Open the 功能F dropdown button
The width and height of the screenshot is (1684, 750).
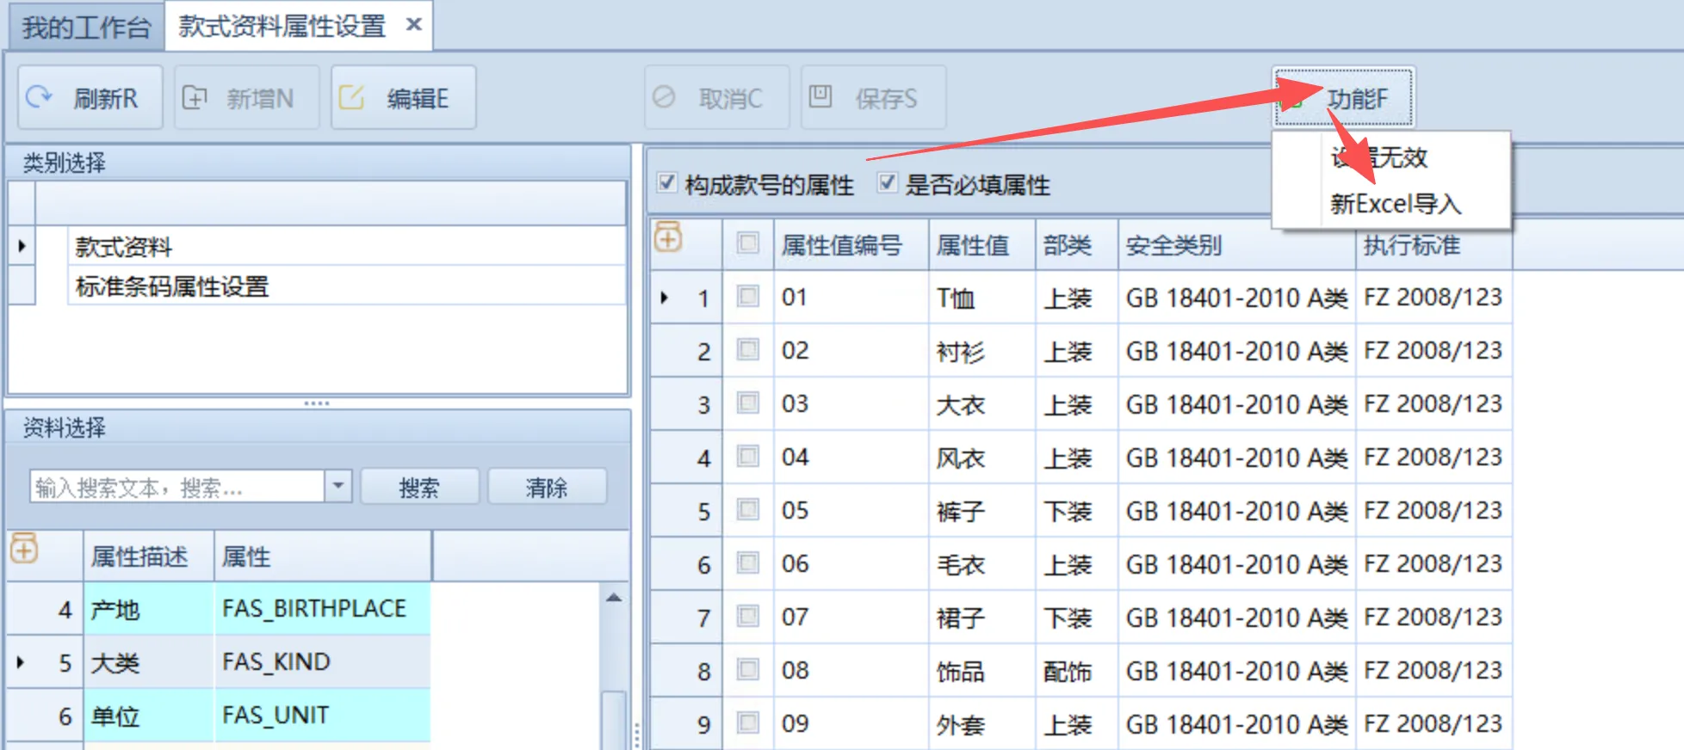click(1343, 98)
